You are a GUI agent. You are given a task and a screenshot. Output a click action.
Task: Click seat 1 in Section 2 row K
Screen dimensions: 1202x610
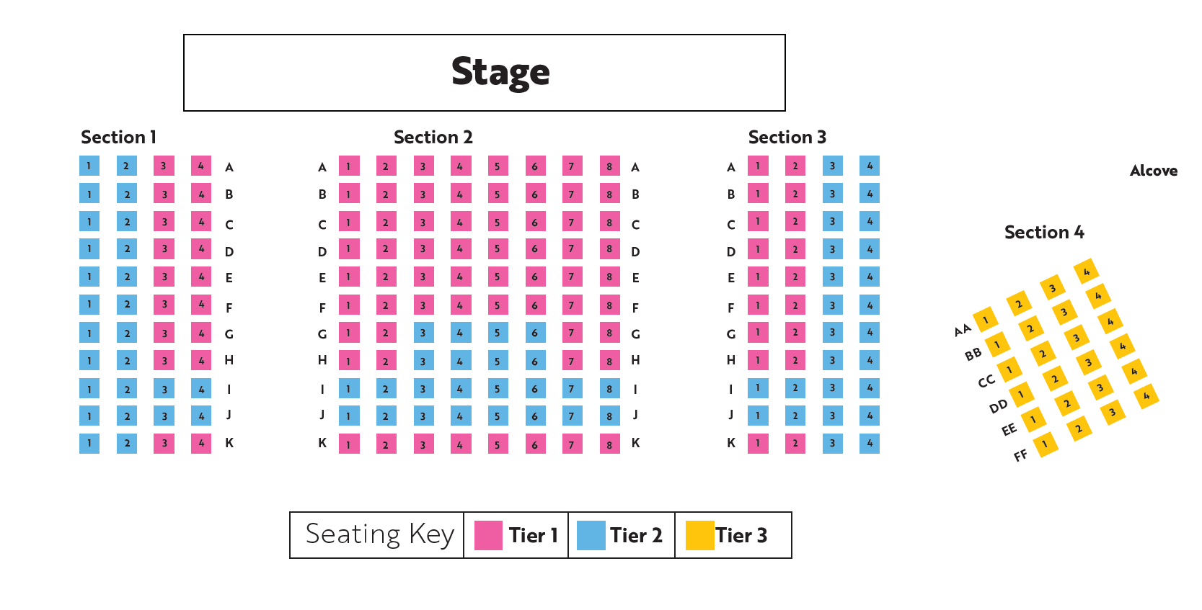(349, 444)
